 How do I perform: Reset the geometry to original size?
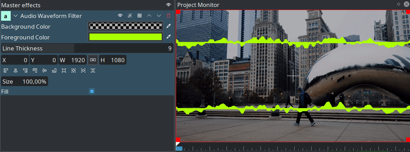point(64,70)
